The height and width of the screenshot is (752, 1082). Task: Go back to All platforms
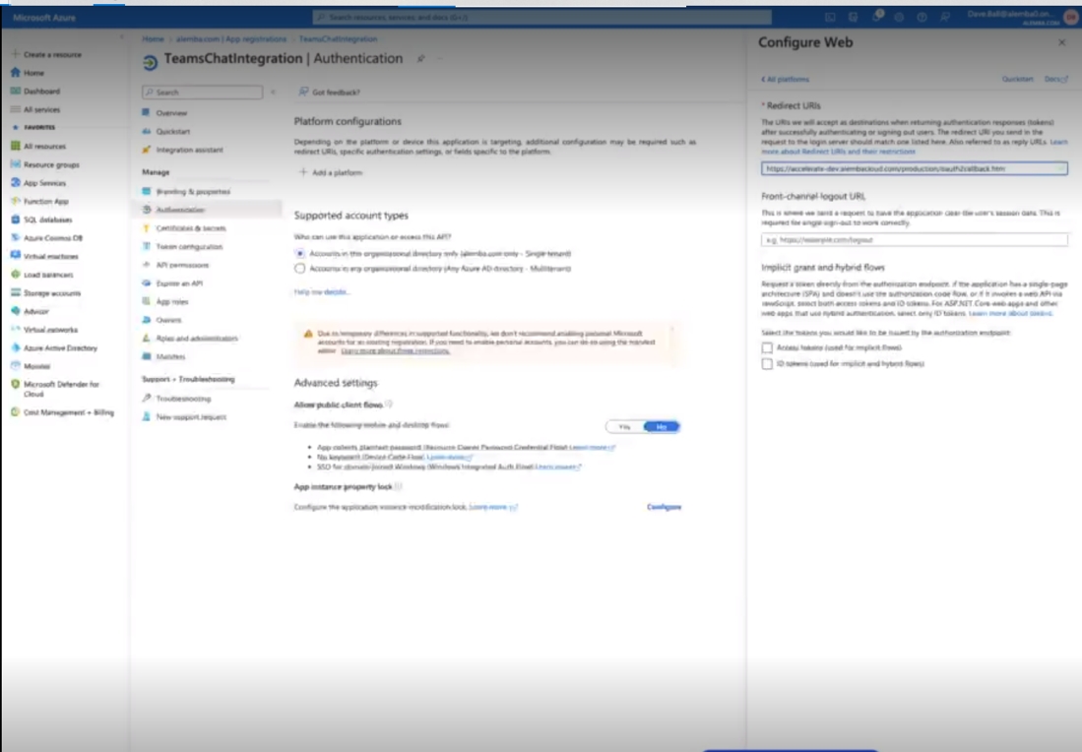[x=785, y=79]
